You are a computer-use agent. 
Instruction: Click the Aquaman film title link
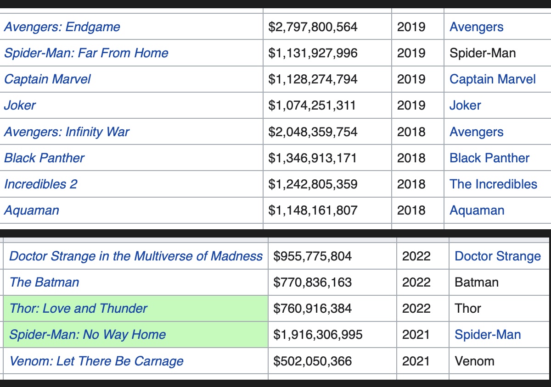pyautogui.click(x=32, y=210)
